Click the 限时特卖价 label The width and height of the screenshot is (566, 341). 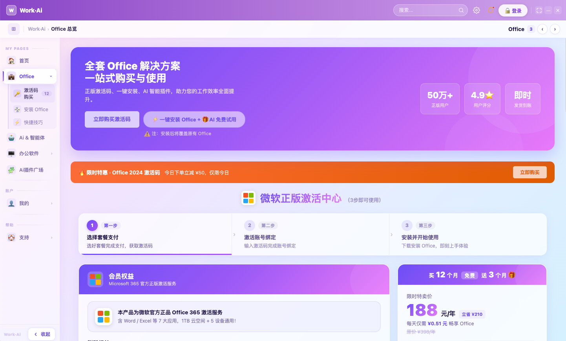pyautogui.click(x=419, y=296)
